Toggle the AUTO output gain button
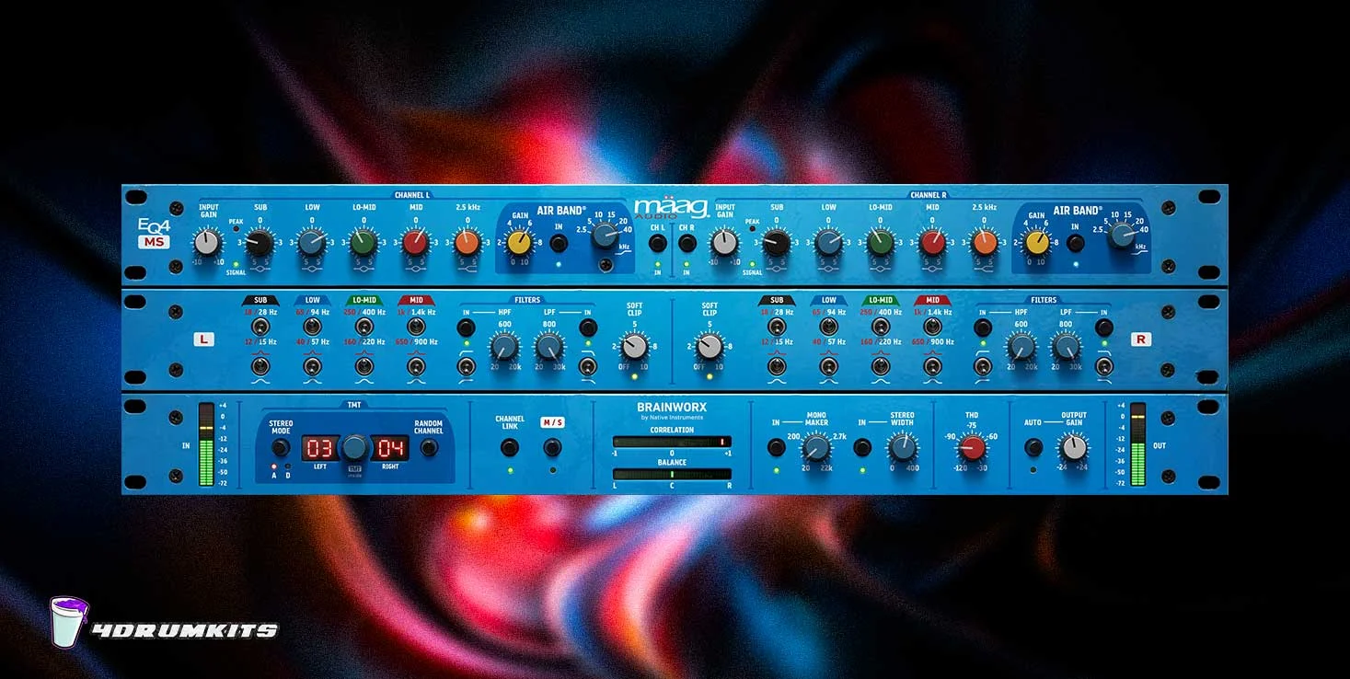1350x679 pixels. [1033, 448]
